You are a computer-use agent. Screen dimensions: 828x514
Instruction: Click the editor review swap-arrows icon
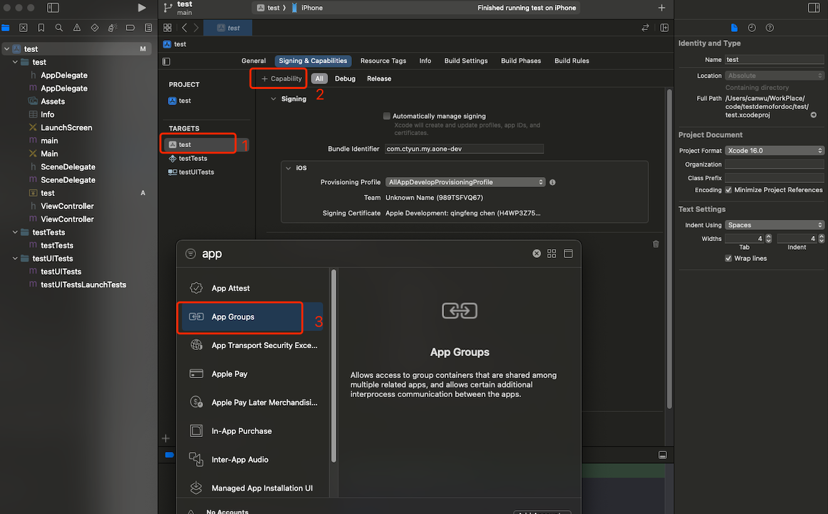point(645,28)
